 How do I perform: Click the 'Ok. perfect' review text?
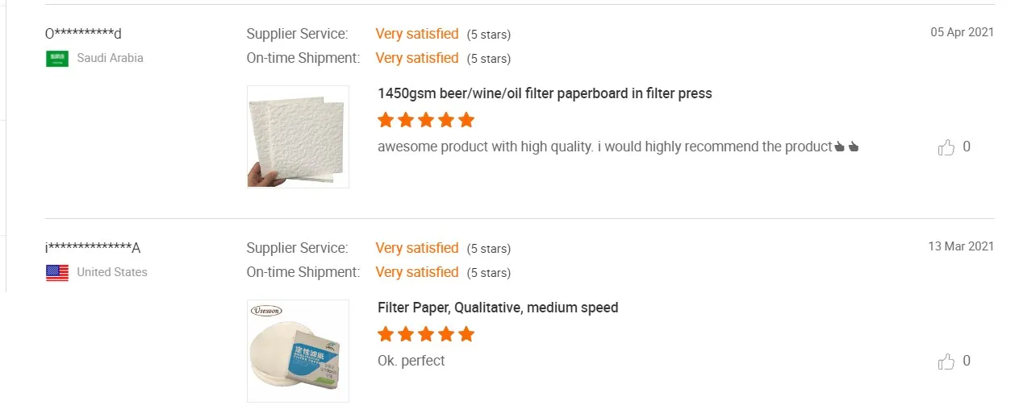(x=411, y=361)
